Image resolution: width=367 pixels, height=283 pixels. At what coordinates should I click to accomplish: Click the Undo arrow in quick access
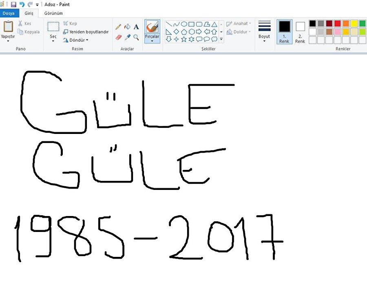(22, 4)
